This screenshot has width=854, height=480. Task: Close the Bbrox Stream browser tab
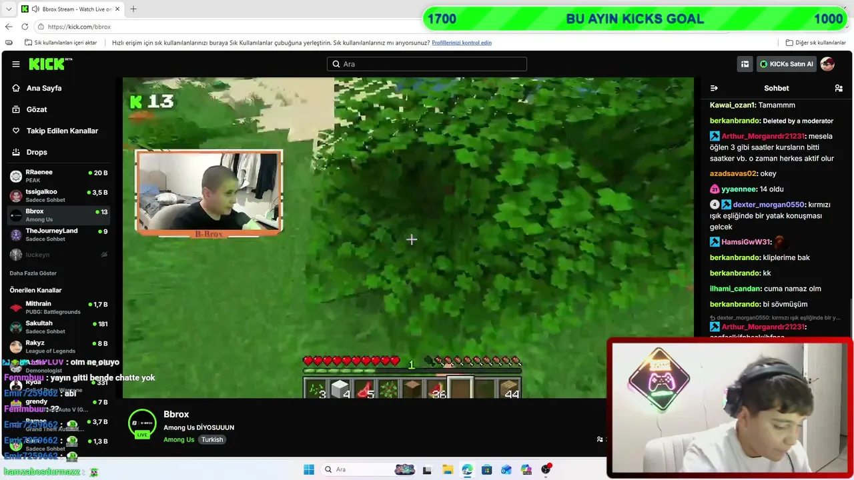point(117,9)
